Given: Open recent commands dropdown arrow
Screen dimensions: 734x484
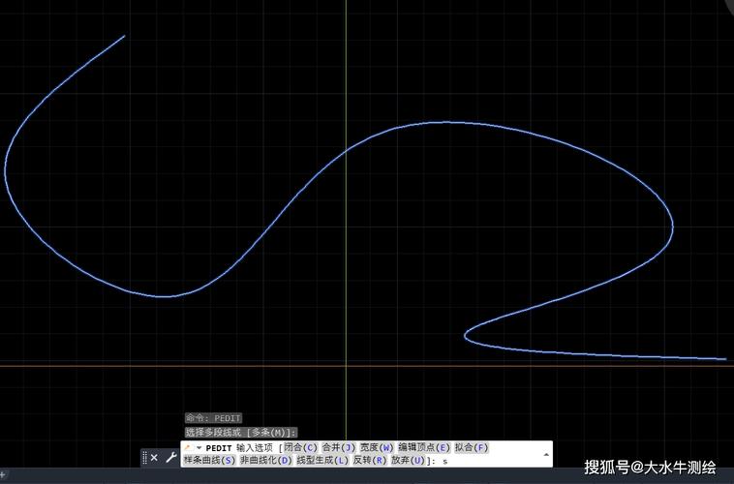Looking at the screenshot, I should tap(199, 448).
